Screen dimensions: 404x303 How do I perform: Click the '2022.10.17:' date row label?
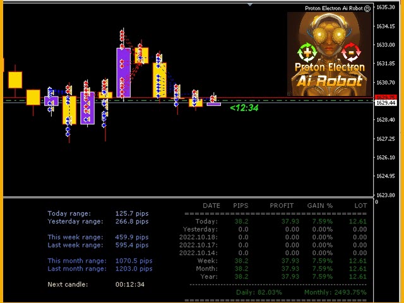click(198, 245)
